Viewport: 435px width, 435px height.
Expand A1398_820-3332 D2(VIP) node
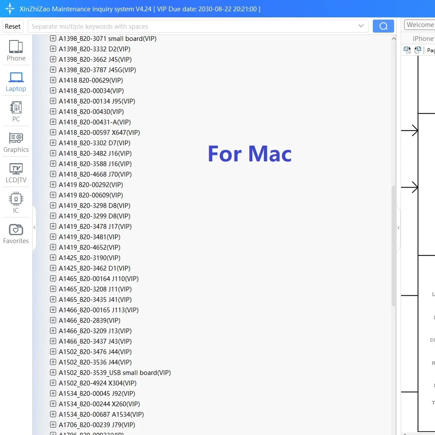tap(53, 49)
